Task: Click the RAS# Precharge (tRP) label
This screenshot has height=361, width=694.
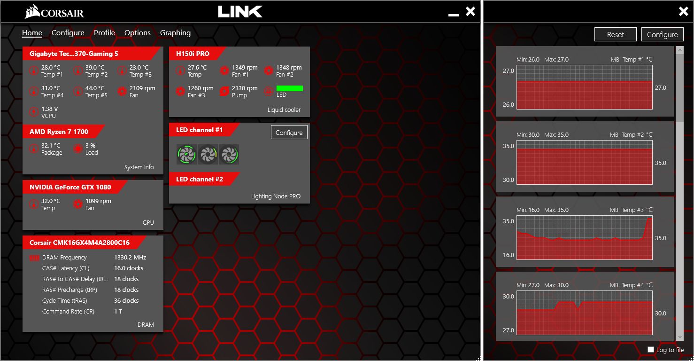Action: 69,290
